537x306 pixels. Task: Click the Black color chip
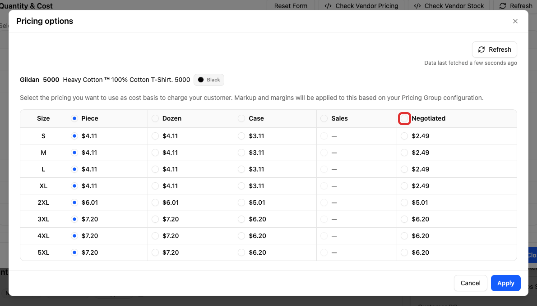[209, 80]
